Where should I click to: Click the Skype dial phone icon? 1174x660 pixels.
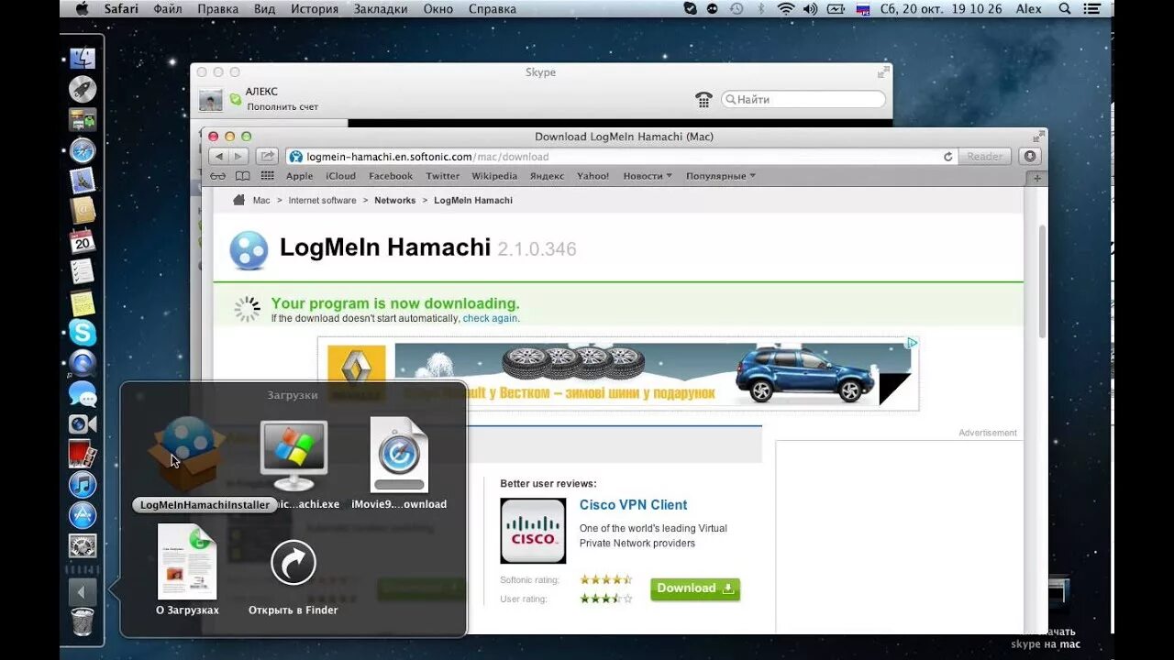click(x=703, y=99)
